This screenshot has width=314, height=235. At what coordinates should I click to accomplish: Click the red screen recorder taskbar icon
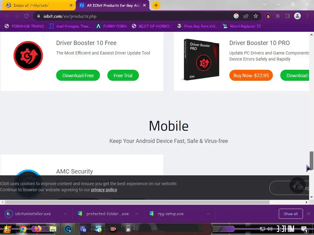[113, 229]
